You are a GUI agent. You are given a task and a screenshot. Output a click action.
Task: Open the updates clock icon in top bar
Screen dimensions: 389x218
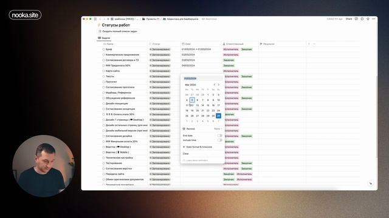[x=362, y=19]
